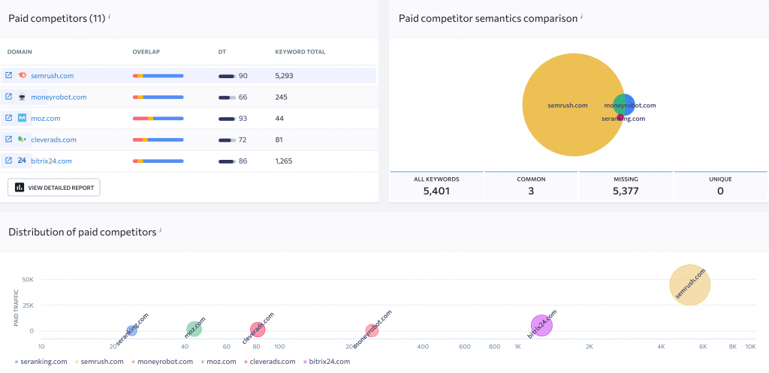769x373 pixels.
Task: Select the Unique 0 tab
Action: [720, 186]
